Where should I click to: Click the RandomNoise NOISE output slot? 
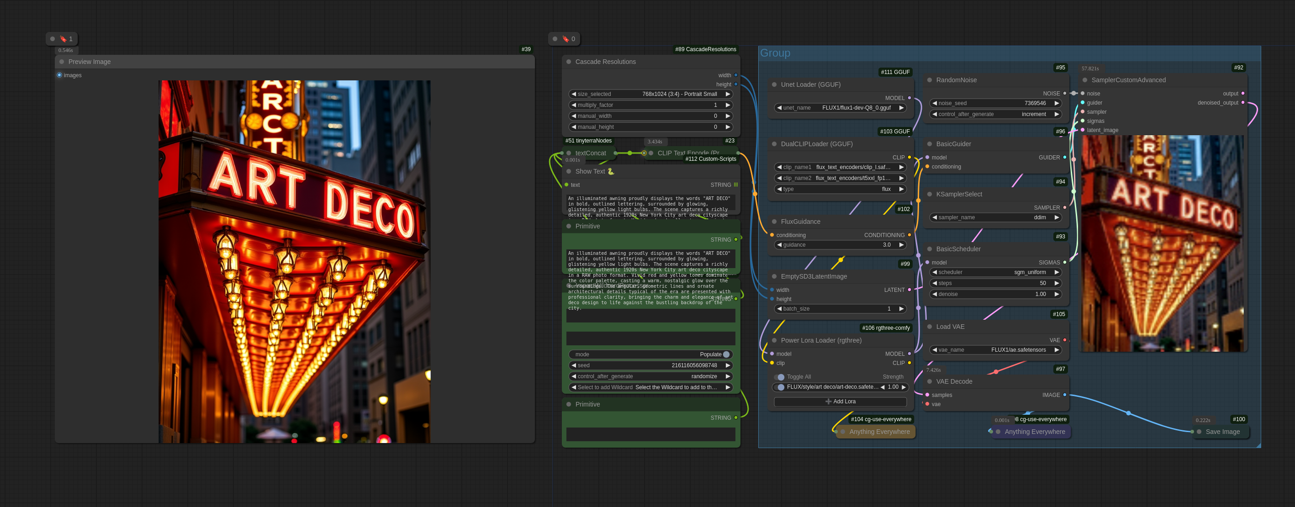pyautogui.click(x=1064, y=94)
